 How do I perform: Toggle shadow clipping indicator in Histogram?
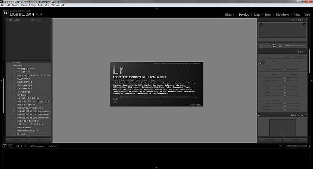261,24
